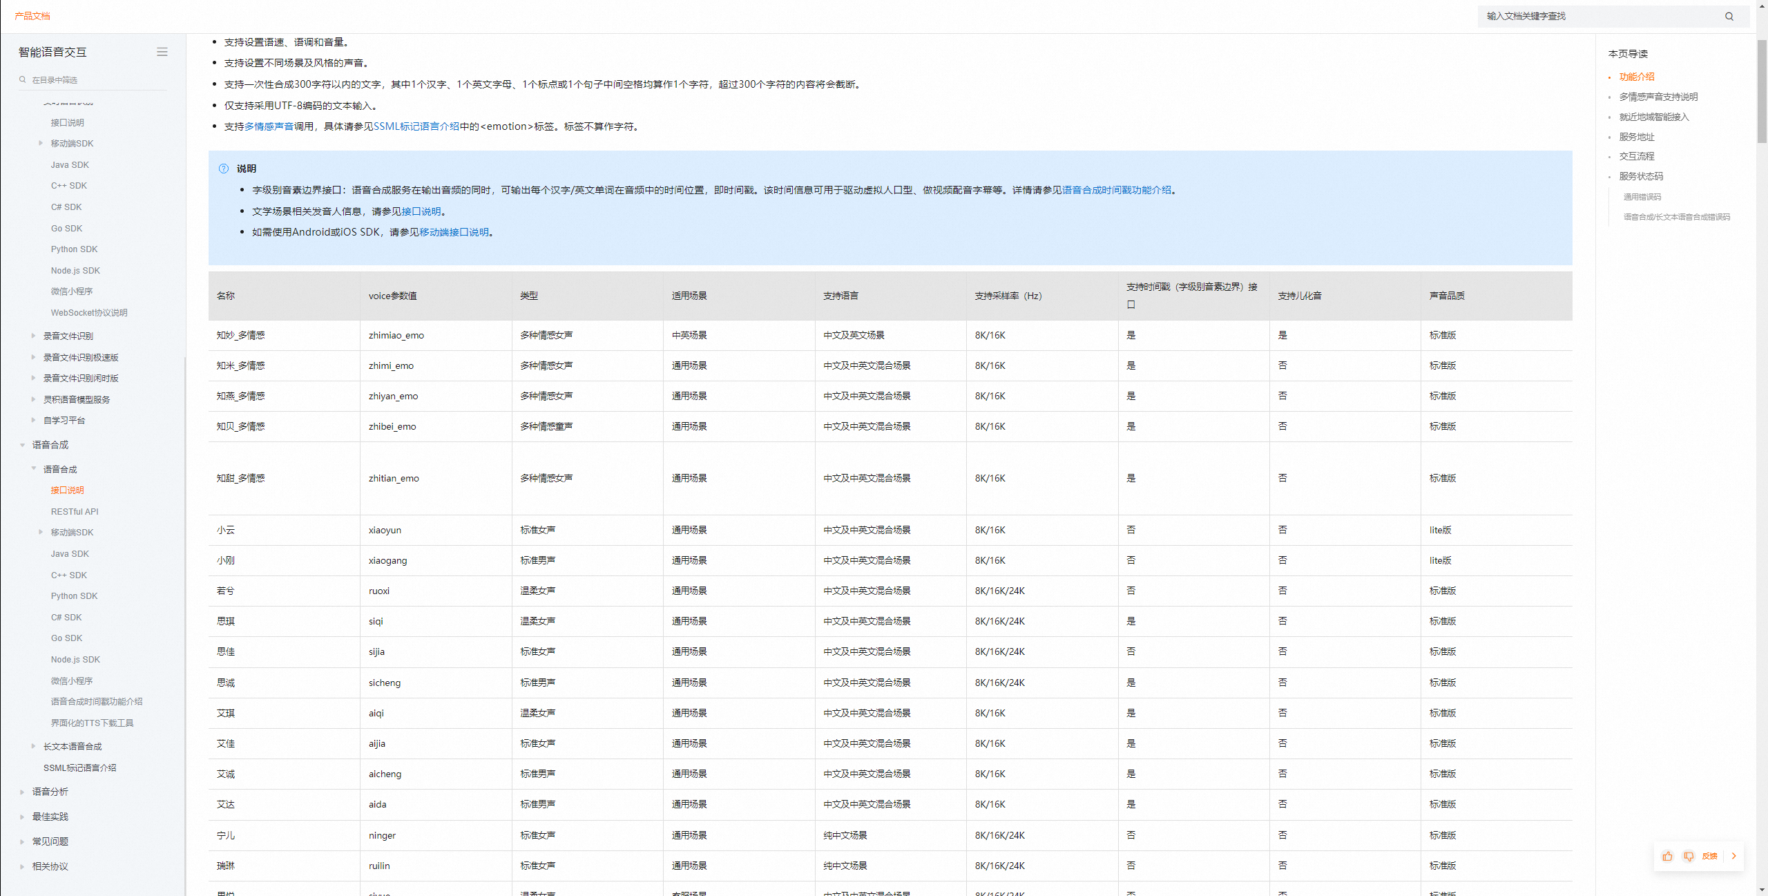The height and width of the screenshot is (896, 1768).
Task: Jump to 多情感声音支持说明 in page navigation
Action: pyautogui.click(x=1658, y=97)
